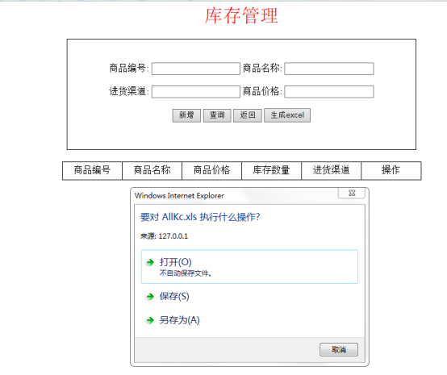The height and width of the screenshot is (375, 447).
Task: Click the 进货渠道 input field
Action: click(x=196, y=92)
